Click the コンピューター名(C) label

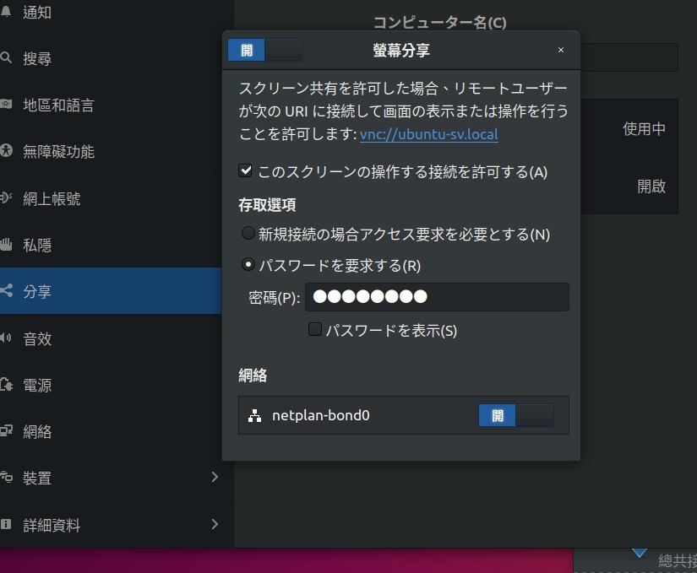click(x=439, y=22)
